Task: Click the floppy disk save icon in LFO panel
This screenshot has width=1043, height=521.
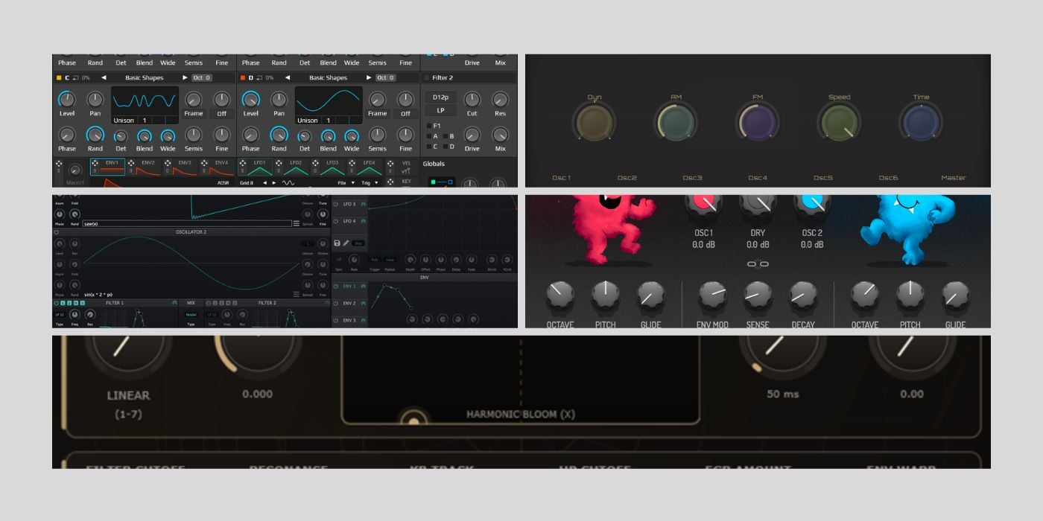Action: point(337,243)
